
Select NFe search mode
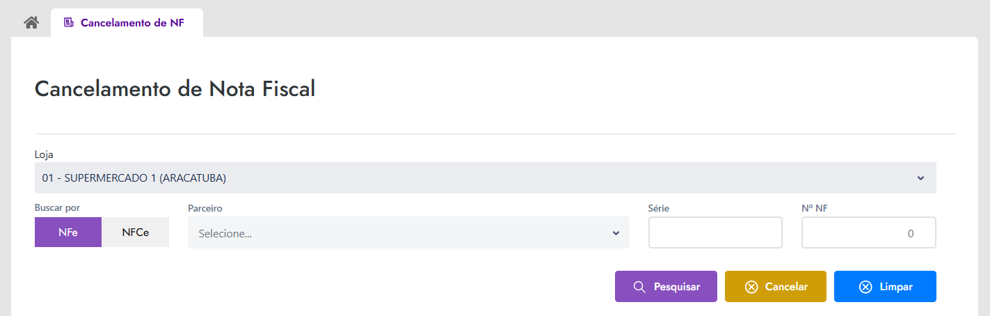click(68, 232)
